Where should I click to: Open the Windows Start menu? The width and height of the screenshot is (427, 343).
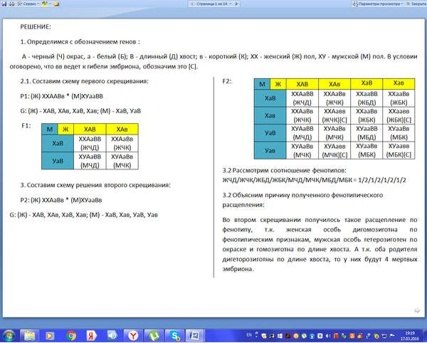pos(8,334)
